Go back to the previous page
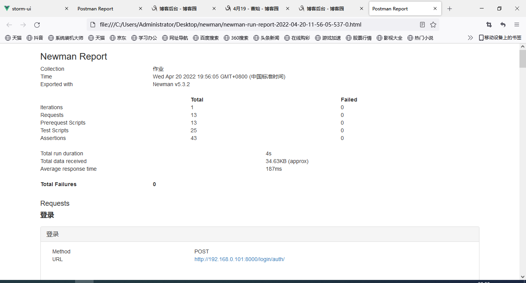The image size is (526, 283). tap(9, 25)
